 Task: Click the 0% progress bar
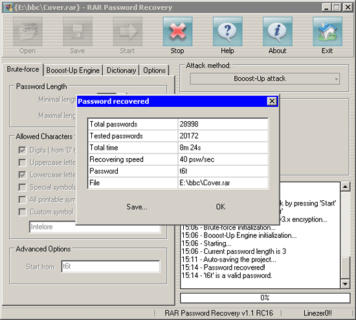click(x=265, y=298)
